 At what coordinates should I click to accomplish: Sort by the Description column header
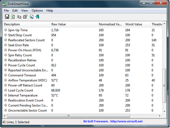point(26,24)
